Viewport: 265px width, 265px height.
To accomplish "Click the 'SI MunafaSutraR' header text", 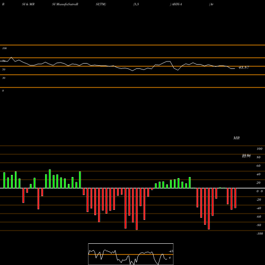I will [x=65, y=4].
